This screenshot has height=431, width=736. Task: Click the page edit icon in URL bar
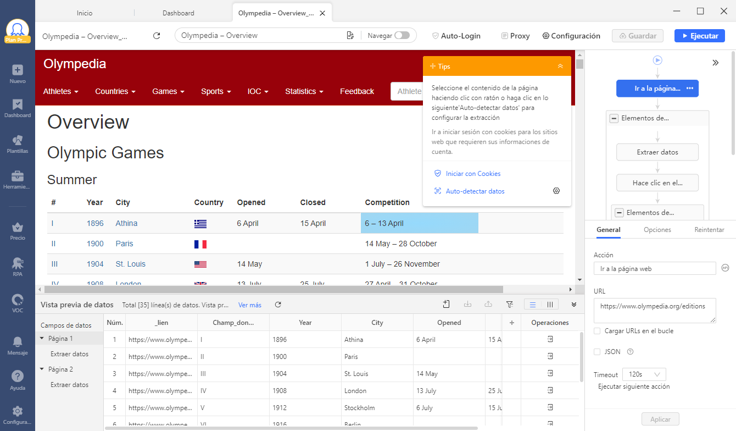pyautogui.click(x=350, y=36)
